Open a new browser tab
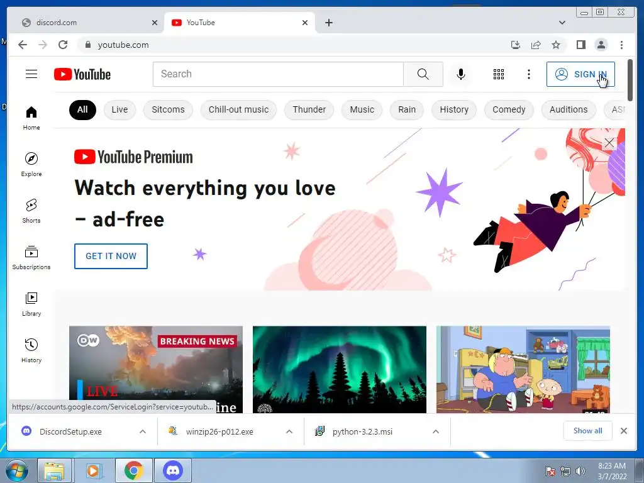Viewport: 644px width, 483px height. click(328, 23)
